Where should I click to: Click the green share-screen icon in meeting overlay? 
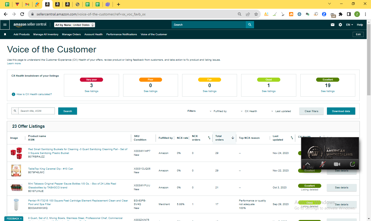point(352,164)
